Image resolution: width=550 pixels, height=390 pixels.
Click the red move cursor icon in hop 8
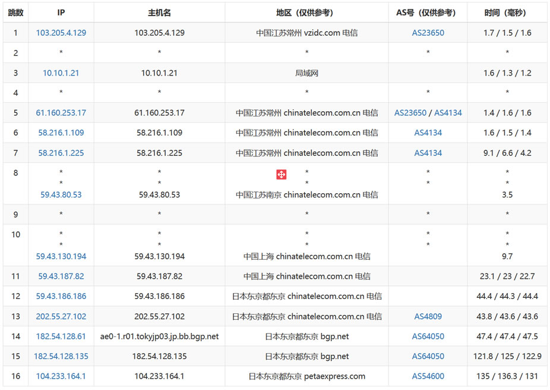coord(282,174)
